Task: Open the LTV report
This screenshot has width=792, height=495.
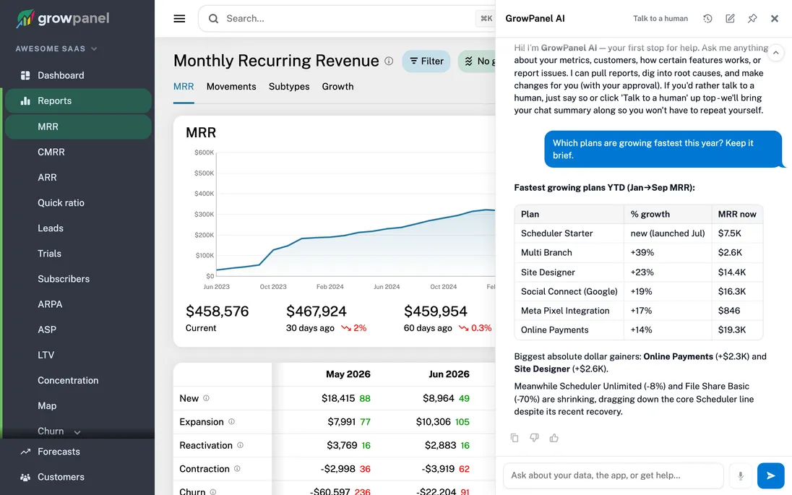Action: click(x=46, y=355)
